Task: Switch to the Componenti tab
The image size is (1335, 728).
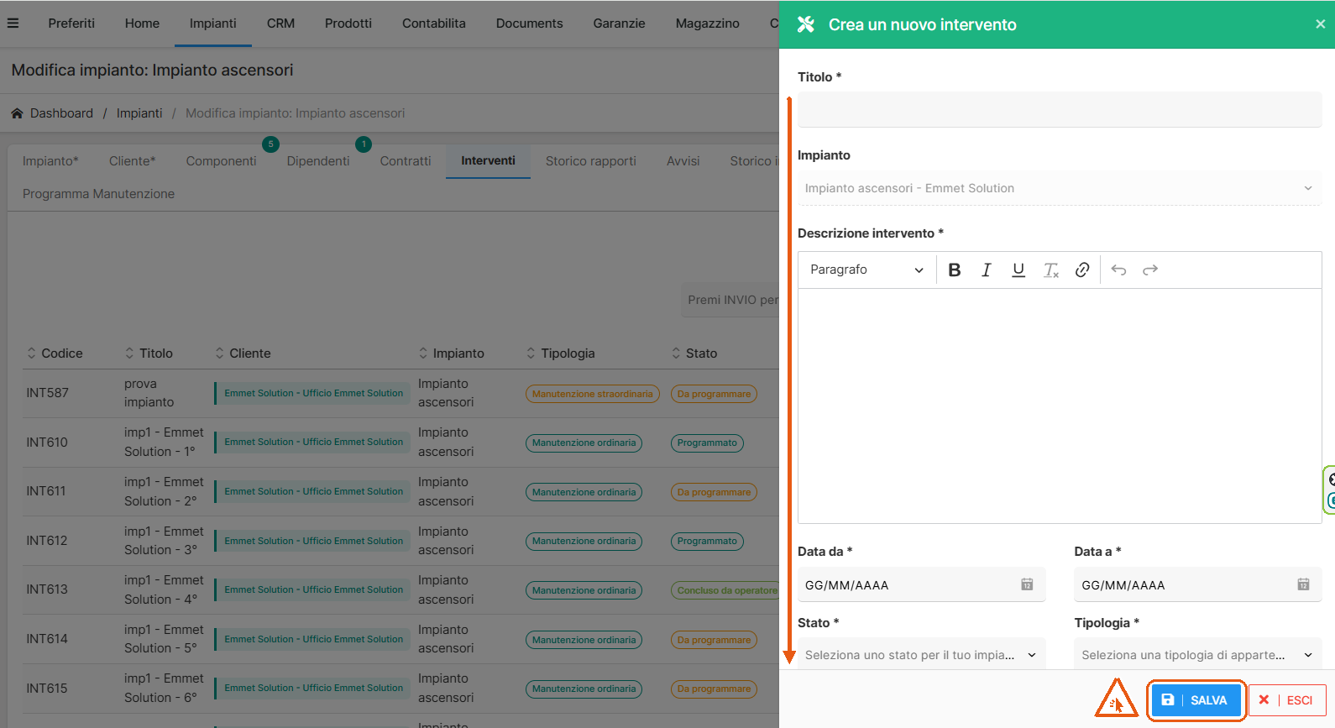Action: click(x=222, y=161)
